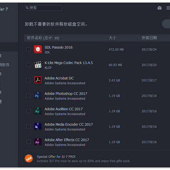Check the SDL Passolo 2016 checkbox
170x170 pixels.
click(x=28, y=50)
